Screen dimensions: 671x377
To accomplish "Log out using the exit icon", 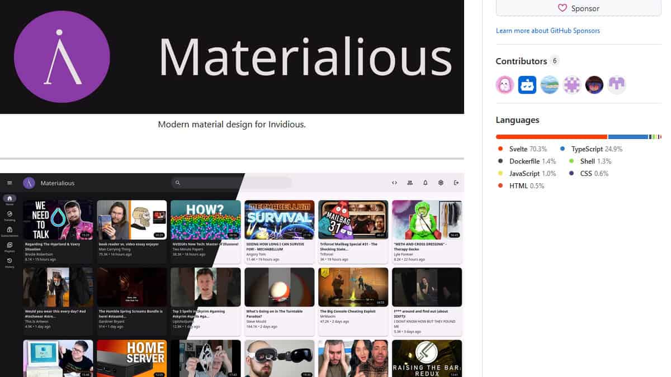I will [x=456, y=183].
